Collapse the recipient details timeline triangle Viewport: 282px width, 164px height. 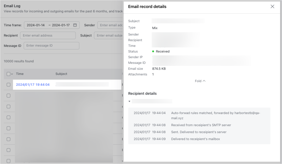(129, 101)
